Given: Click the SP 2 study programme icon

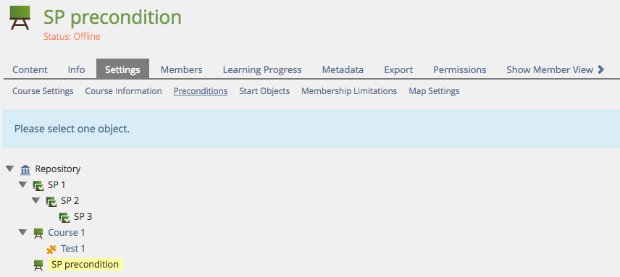Looking at the screenshot, I should (51, 201).
